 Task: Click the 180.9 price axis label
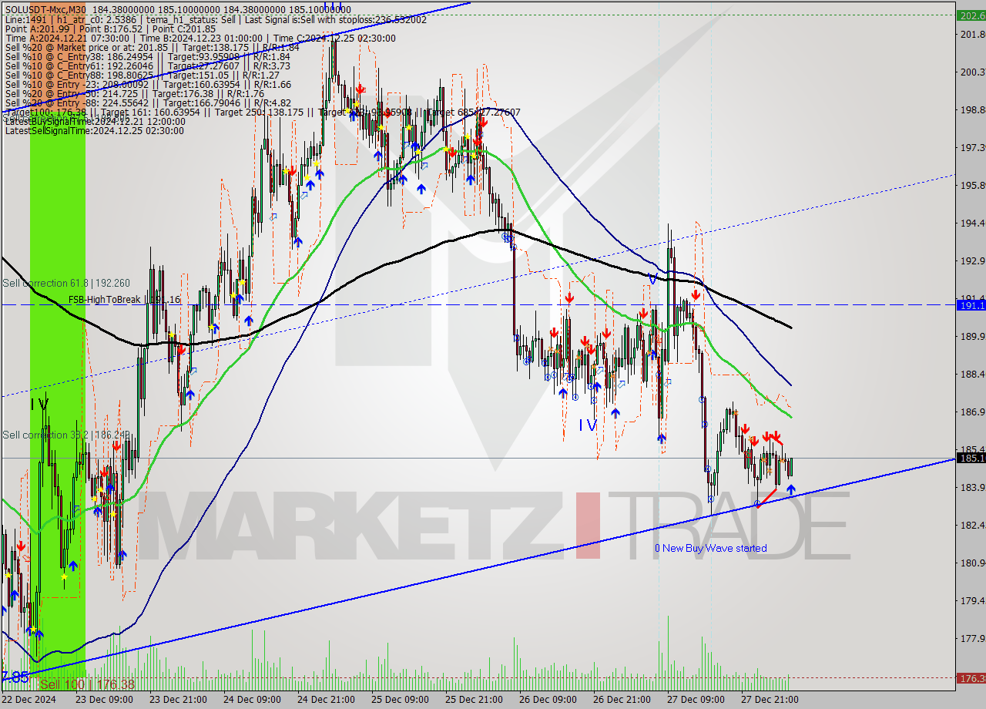[971, 563]
